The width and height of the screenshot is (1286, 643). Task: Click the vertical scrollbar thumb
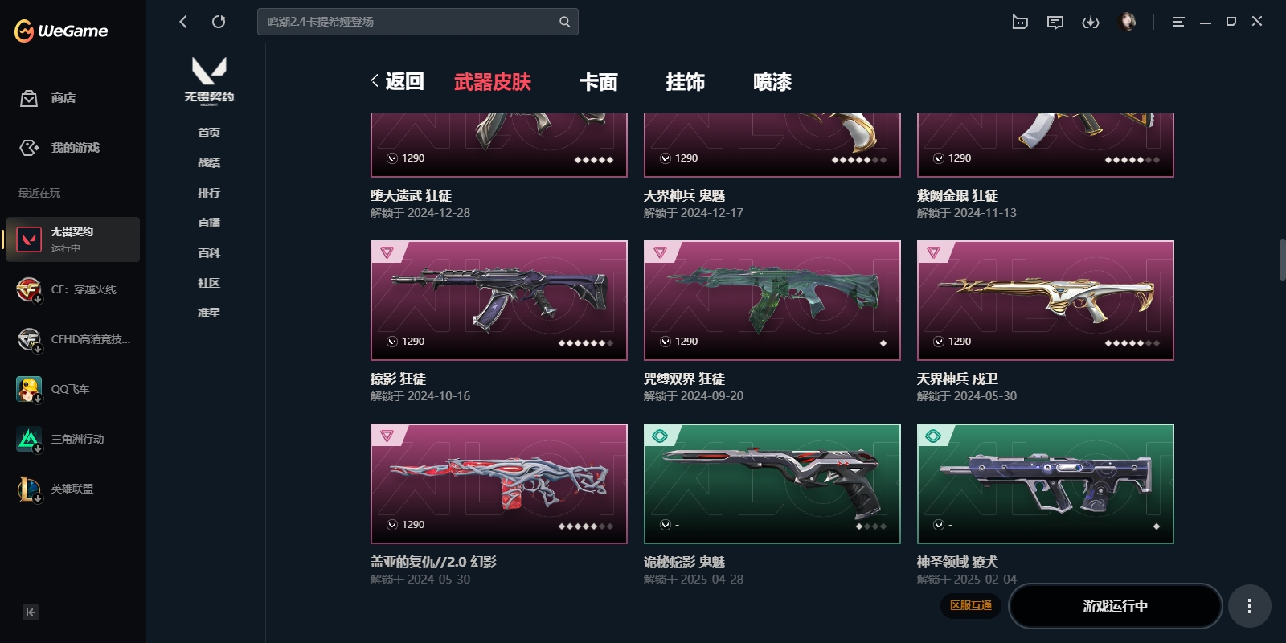pyautogui.click(x=1283, y=259)
